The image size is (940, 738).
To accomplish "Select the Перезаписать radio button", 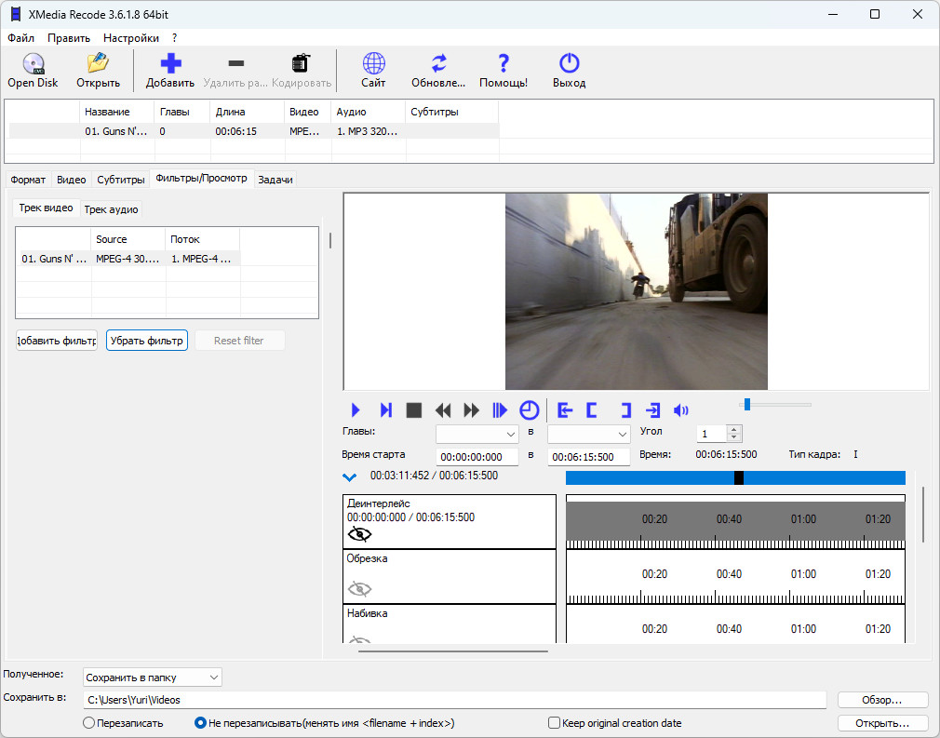I will [89, 723].
